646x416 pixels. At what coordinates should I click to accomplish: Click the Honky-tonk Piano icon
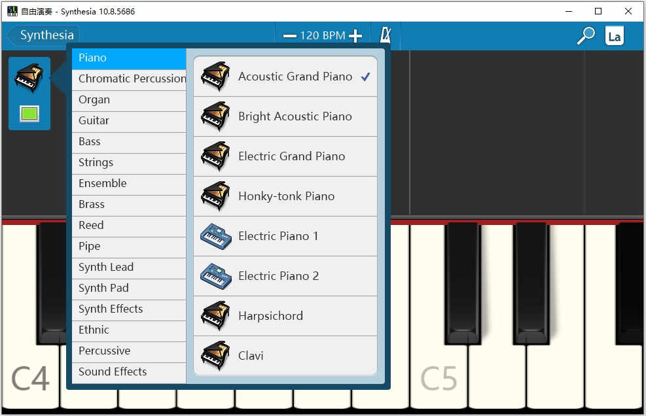click(x=215, y=196)
